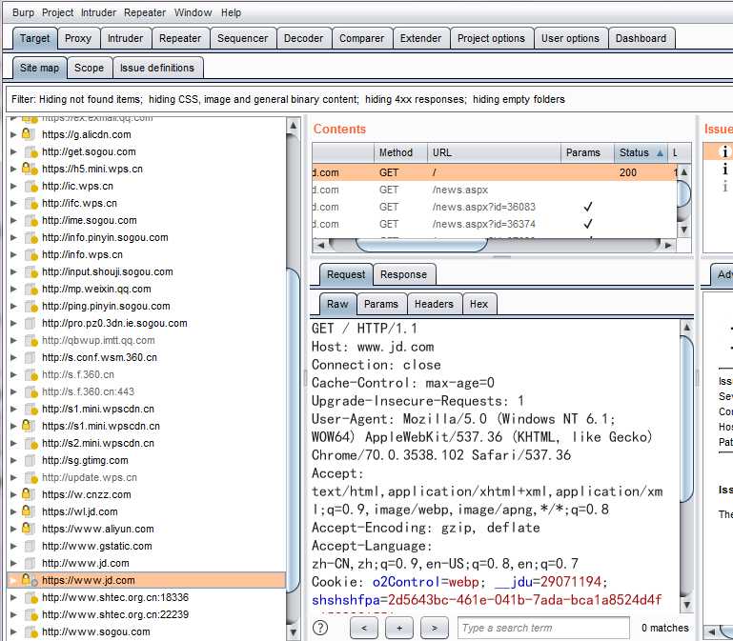
Task: Click the grey page icon of http://pro.pz0.3dn.ie.sogou.com
Action: coord(30,323)
